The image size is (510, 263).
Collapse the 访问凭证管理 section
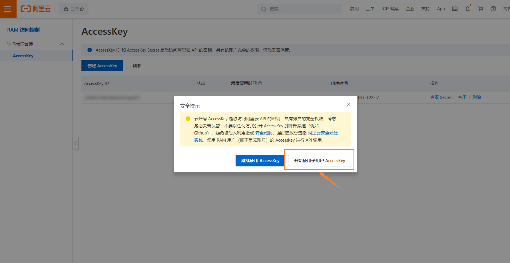tap(62, 44)
